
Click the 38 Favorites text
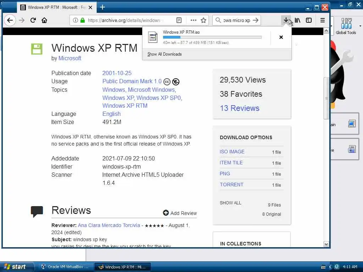pyautogui.click(x=241, y=94)
